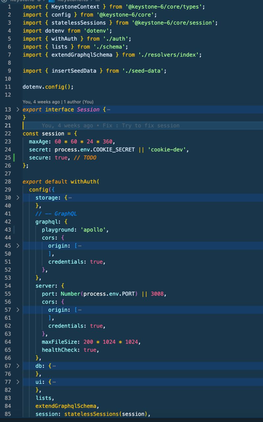The height and width of the screenshot is (422, 263).
Task: Expand the folded storage block at line 30
Action: tap(18, 198)
